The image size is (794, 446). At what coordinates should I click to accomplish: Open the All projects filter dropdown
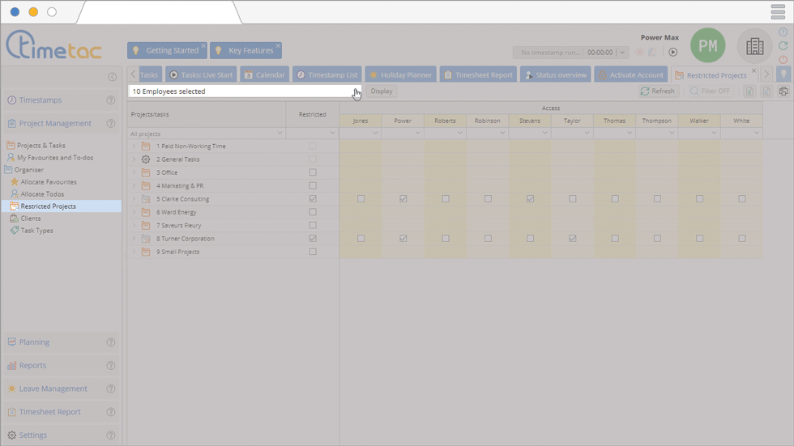tap(280, 134)
